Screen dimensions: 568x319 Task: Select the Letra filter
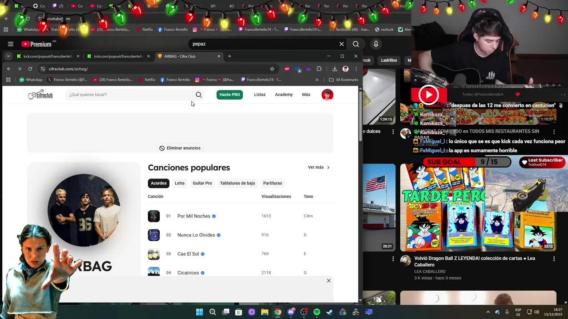tap(180, 183)
